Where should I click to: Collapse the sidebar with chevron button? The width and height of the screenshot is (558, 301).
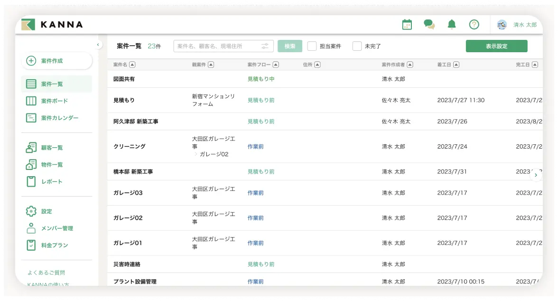pos(98,45)
